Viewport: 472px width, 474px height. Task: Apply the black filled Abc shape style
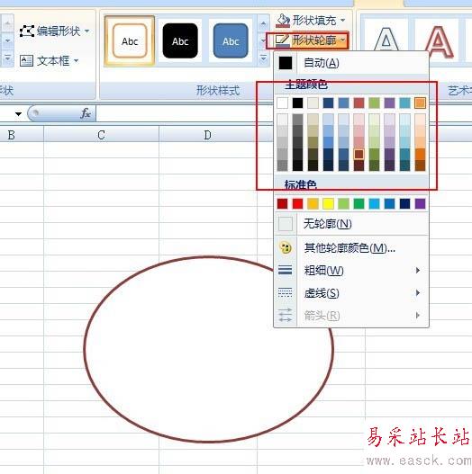(180, 40)
